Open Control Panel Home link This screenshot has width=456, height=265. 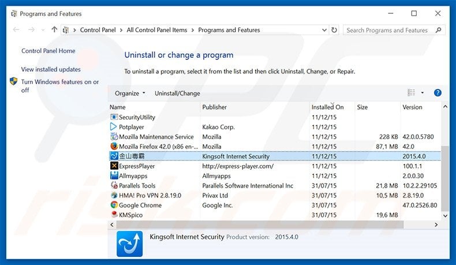click(48, 51)
